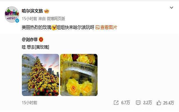The width and height of the screenshot is (179, 112).
Task: Click the laughing emoji in post text
Action: click(x=54, y=27)
